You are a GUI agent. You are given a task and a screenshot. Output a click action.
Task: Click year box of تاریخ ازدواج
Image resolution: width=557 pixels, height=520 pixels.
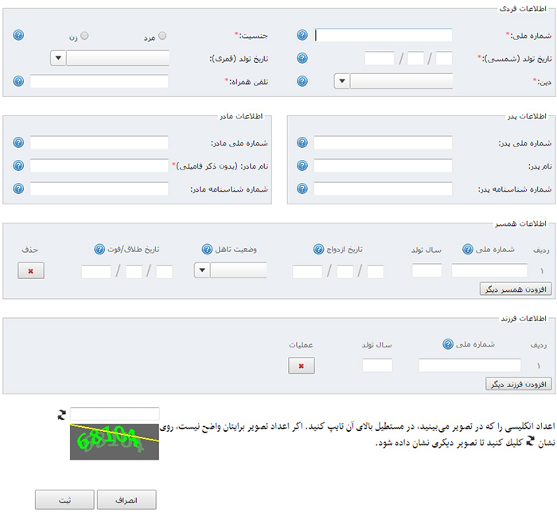(x=307, y=272)
